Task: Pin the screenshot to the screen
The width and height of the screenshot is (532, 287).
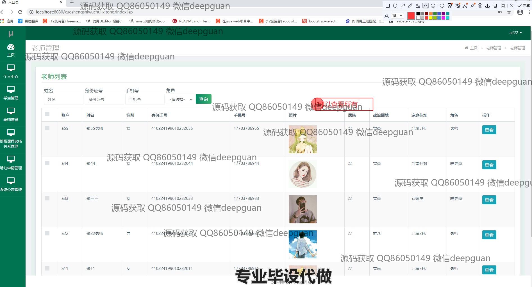Action: click(x=473, y=6)
